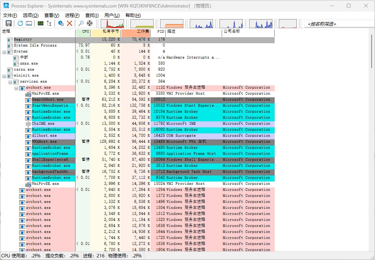
Task: Toggle the lower pane view toolbar icon
Action: coord(29,23)
